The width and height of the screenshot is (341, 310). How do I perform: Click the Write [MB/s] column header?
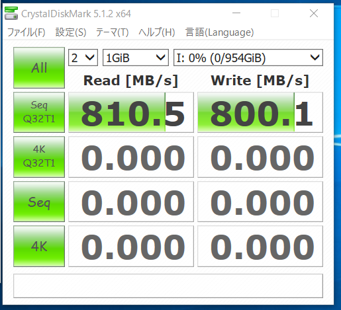tap(260, 81)
